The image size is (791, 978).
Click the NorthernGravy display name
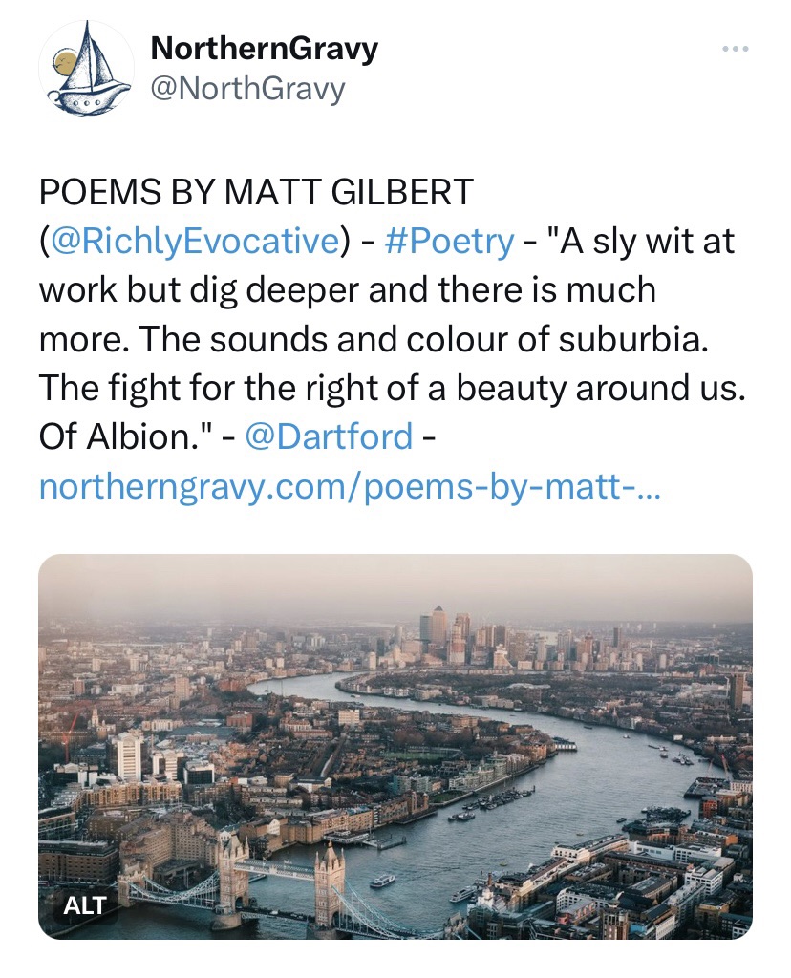click(265, 49)
